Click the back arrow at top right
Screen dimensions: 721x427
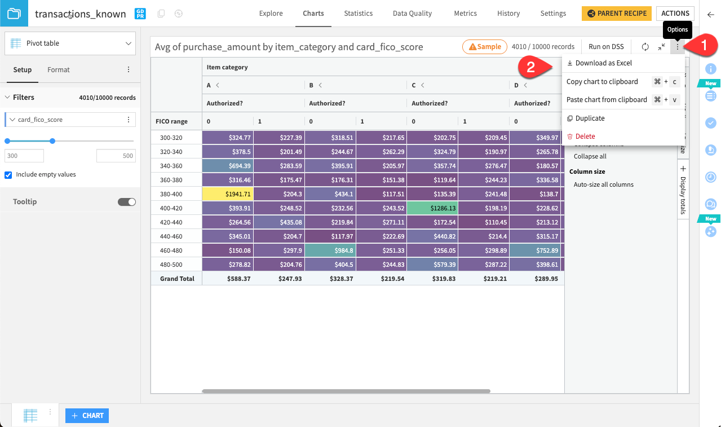tap(710, 14)
